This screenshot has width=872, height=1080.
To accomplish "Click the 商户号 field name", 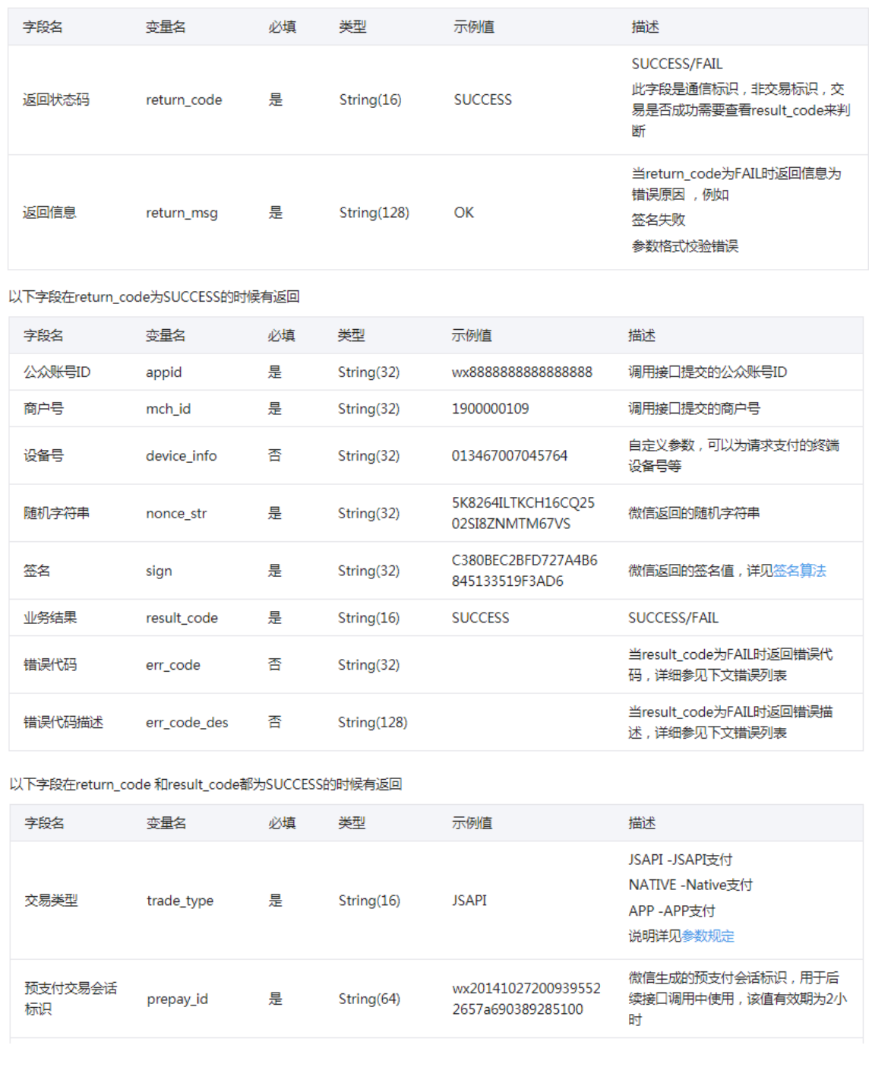I will point(43,409).
